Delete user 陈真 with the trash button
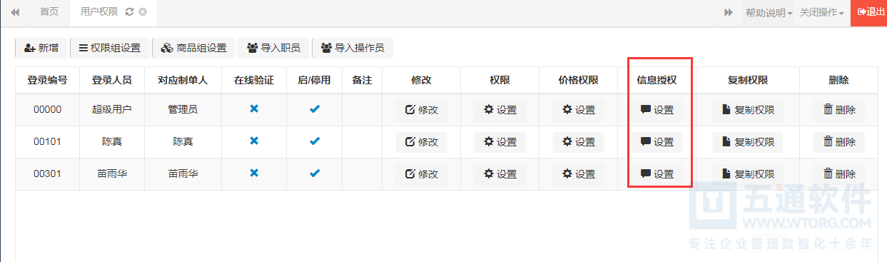 coord(839,142)
